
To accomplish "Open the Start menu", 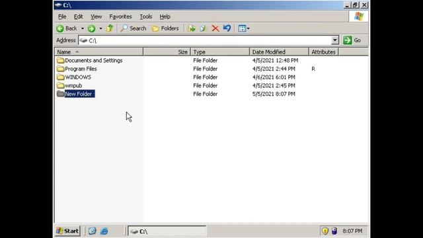I will coord(67,231).
